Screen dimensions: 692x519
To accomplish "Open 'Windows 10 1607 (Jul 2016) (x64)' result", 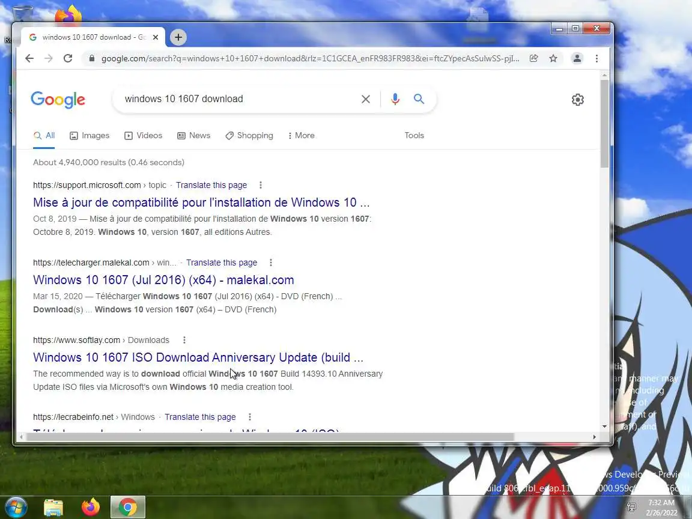I will click(163, 280).
